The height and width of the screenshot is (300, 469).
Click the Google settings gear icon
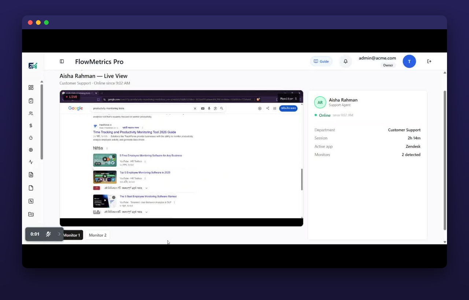tap(260, 108)
